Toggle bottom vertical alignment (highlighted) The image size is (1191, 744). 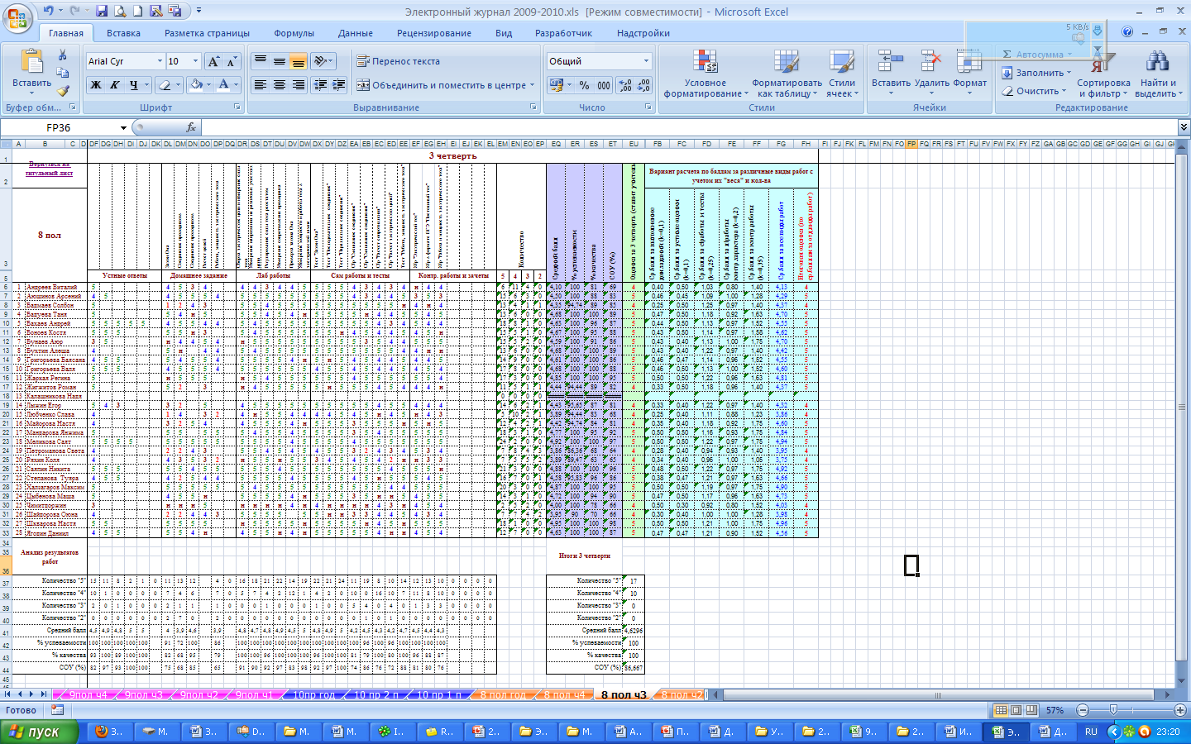299,61
